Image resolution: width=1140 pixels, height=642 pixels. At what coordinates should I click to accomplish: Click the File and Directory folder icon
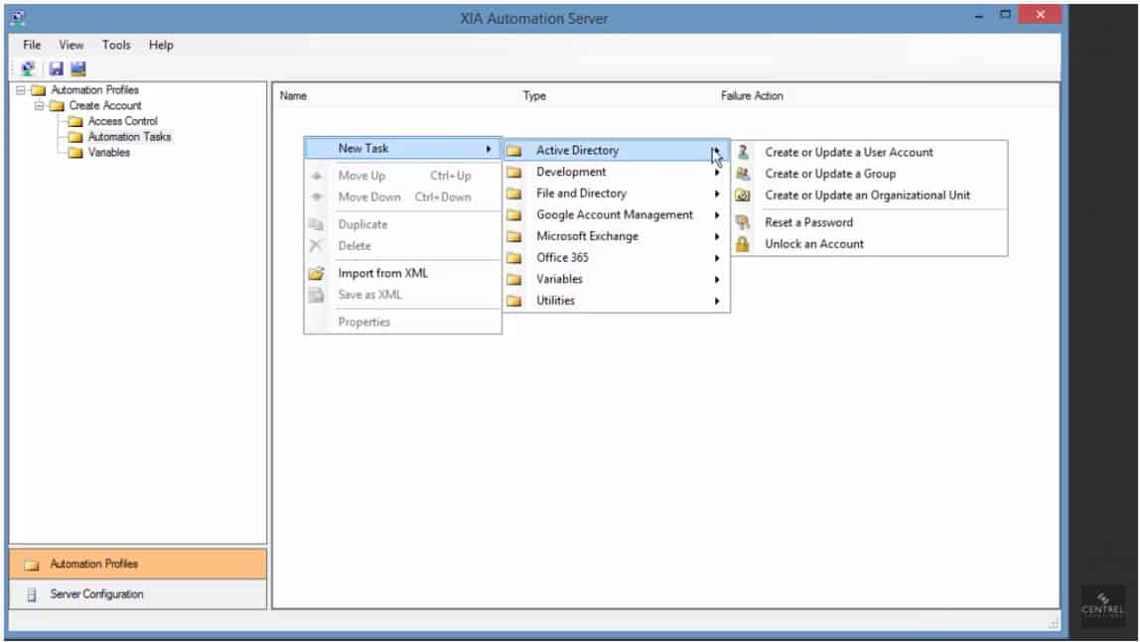pos(514,193)
